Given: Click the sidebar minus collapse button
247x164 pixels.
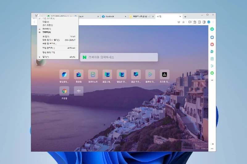Looking at the screenshot, I should pos(212,80).
